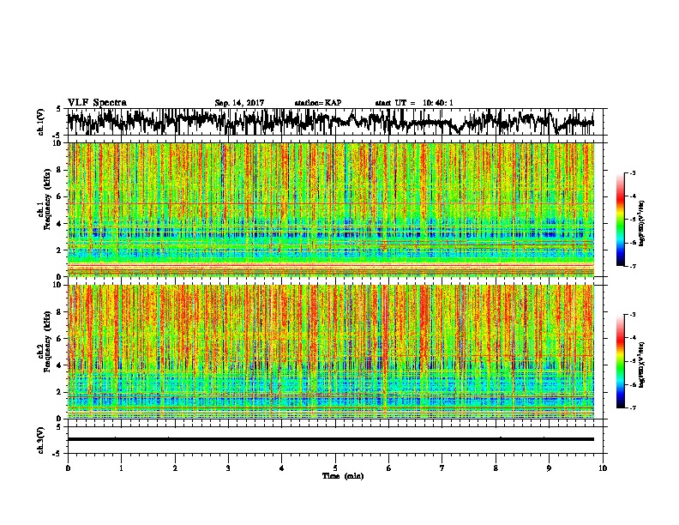Click the "station=KAP" header label
Screen dimensions: 679x525
(318, 103)
